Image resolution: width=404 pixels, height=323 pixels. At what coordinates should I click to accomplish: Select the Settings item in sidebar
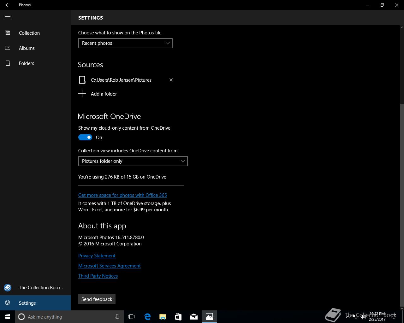35,303
